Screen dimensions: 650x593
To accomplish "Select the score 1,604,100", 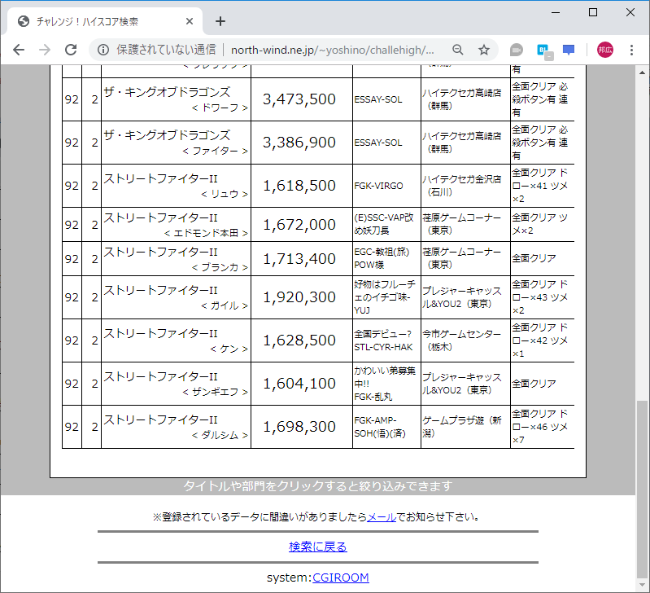I will [299, 384].
